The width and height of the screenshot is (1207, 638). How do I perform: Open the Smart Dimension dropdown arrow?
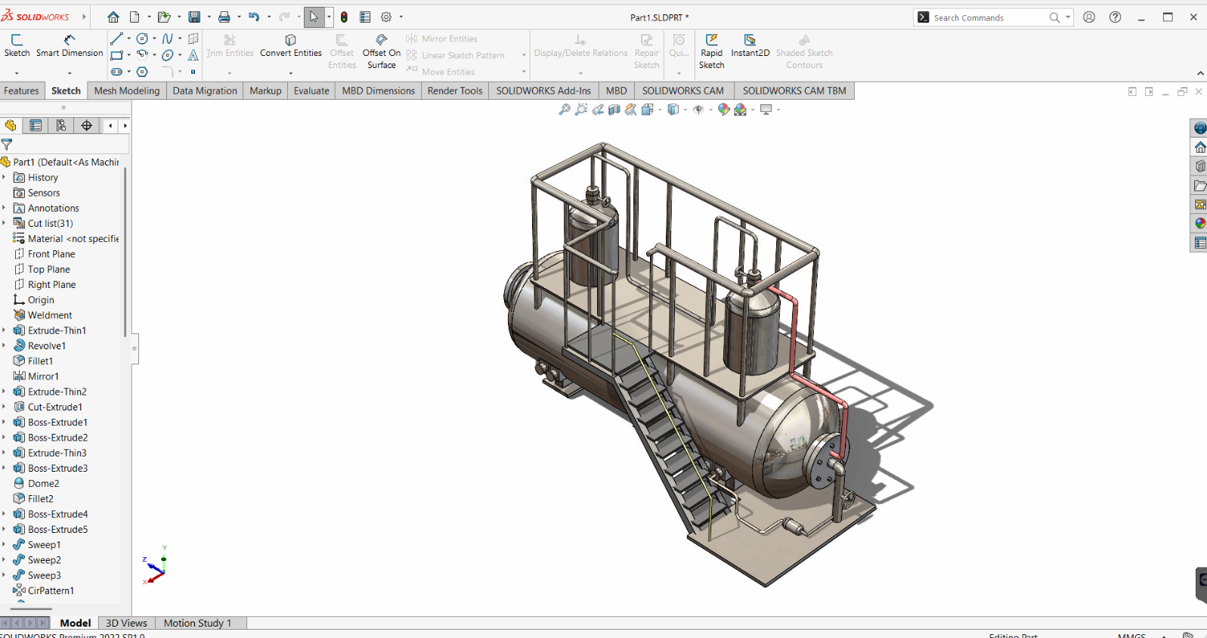(x=70, y=73)
